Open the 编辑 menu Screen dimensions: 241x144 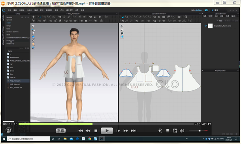coord(15,10)
